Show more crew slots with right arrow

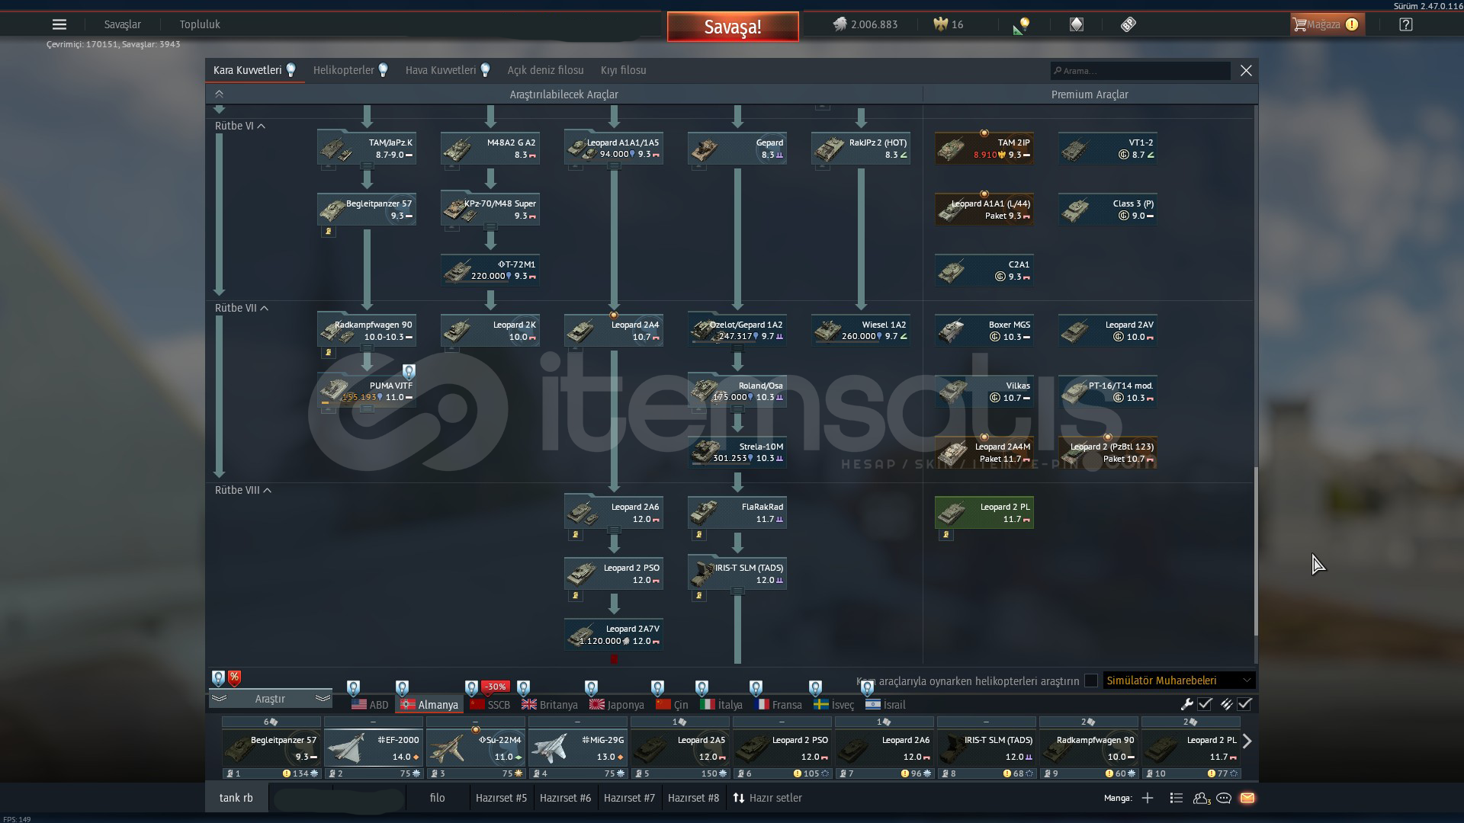pyautogui.click(x=1247, y=741)
